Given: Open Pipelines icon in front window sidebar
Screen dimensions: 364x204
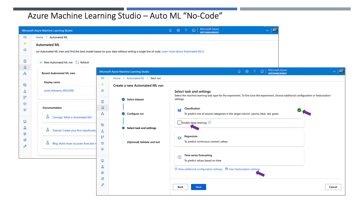Looking at the screenshot, I should (x=102, y=137).
